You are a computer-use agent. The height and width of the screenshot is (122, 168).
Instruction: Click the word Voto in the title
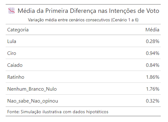point(153,11)
